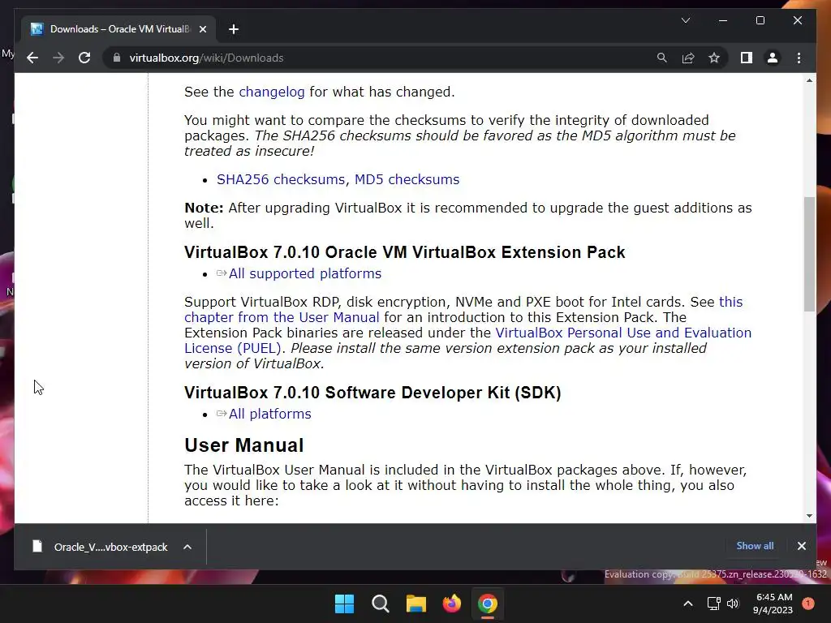
Task: Show all downloads
Action: pos(755,546)
